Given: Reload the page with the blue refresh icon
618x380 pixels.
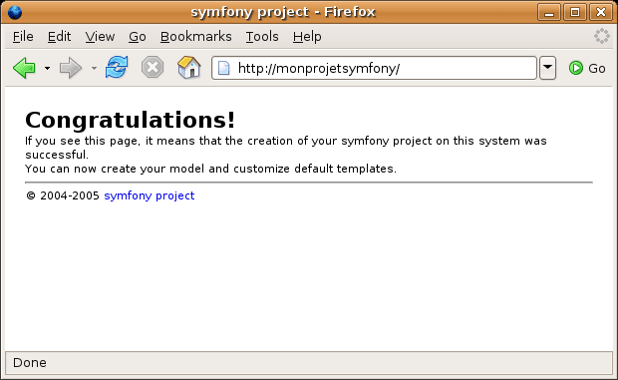Looking at the screenshot, I should 117,67.
